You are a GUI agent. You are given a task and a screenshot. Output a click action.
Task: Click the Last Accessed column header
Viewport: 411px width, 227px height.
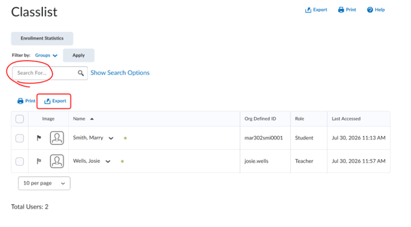(346, 119)
